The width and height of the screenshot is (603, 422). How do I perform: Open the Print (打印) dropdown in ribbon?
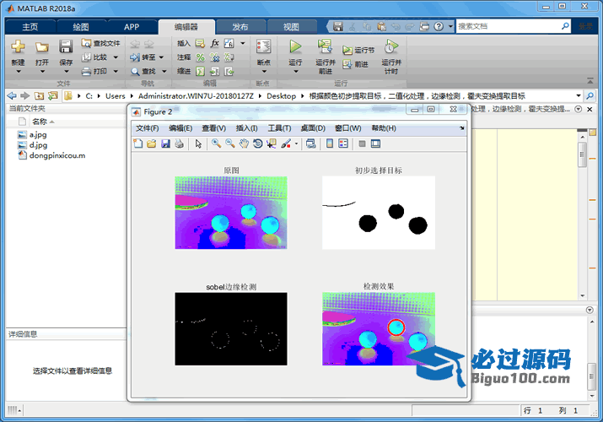click(x=113, y=72)
